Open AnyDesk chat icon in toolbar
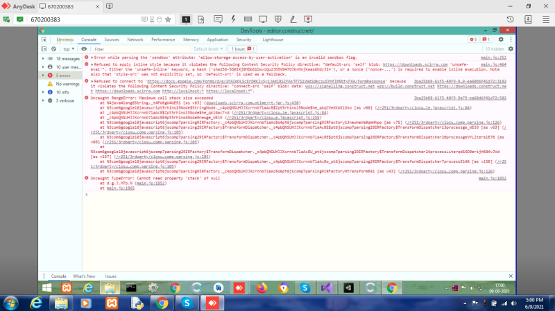The image size is (555, 311). tap(218, 19)
